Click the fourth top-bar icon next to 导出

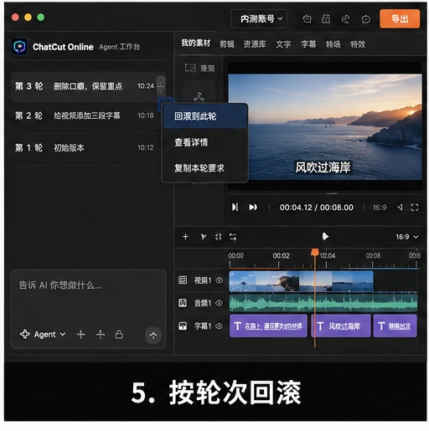pyautogui.click(x=366, y=19)
